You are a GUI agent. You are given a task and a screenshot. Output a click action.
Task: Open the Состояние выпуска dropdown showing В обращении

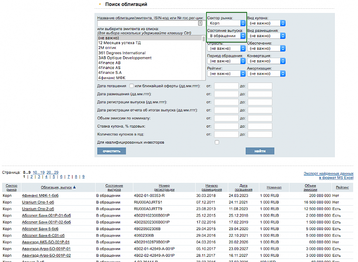pos(226,36)
